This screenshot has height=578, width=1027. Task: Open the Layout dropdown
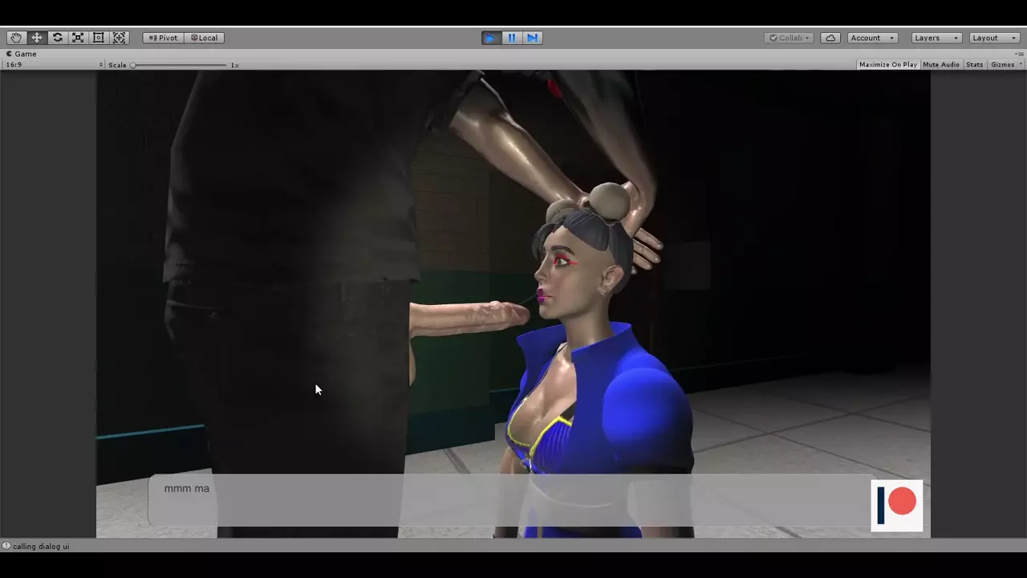[x=993, y=38]
